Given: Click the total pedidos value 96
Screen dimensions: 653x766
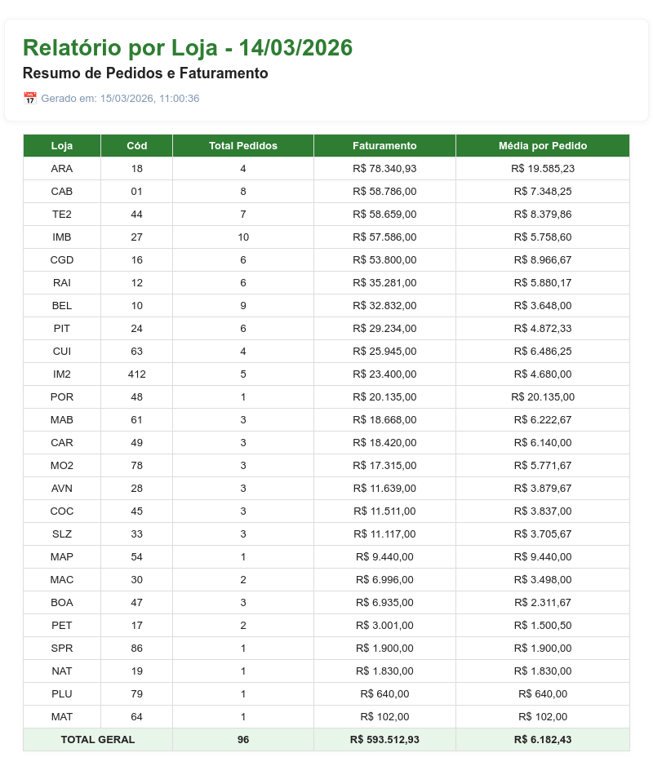Looking at the screenshot, I should 243,740.
